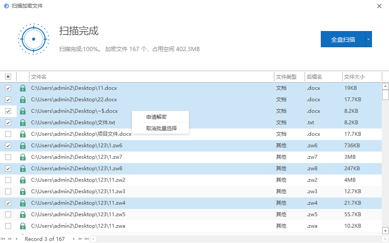Click the lock icon of 11.zw3 row
389x243 pixels.
tap(23, 192)
